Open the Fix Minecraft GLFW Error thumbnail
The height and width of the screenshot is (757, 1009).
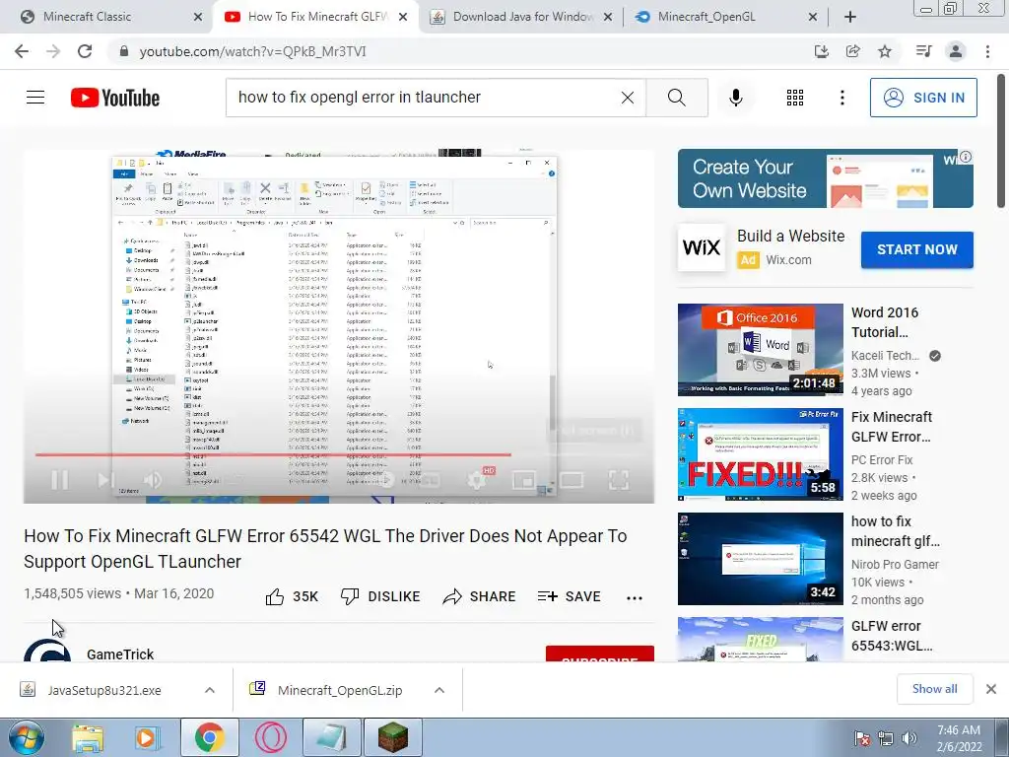point(760,454)
